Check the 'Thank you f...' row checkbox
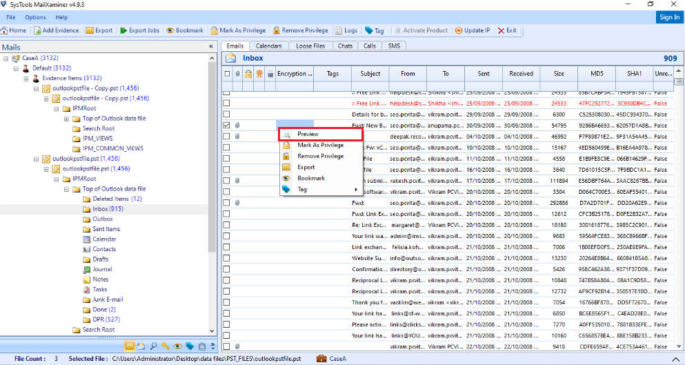Screen dimensions: 685x365 [x=226, y=302]
